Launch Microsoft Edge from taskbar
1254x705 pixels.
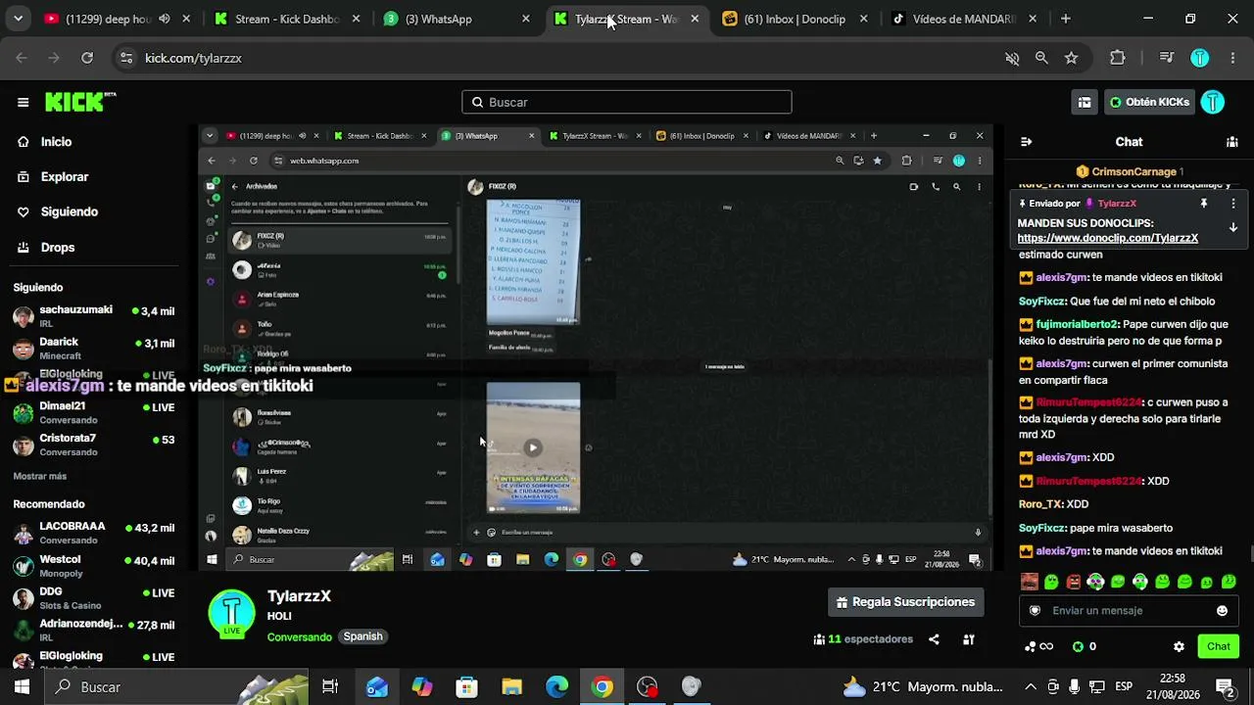point(556,686)
